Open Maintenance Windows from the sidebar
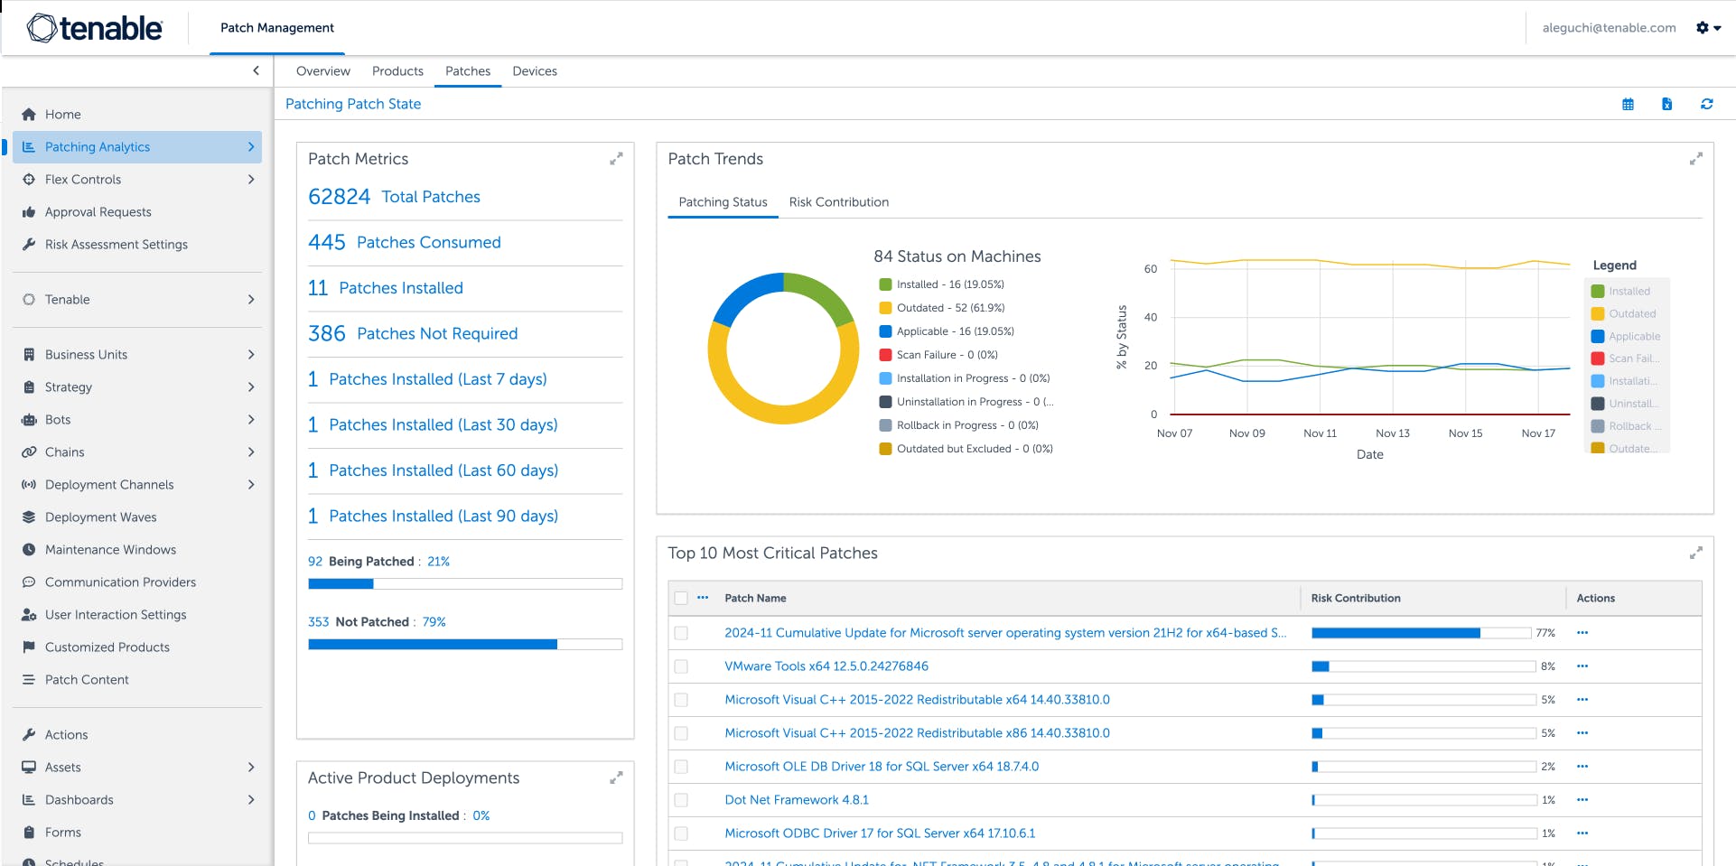The height and width of the screenshot is (866, 1736). click(x=110, y=549)
